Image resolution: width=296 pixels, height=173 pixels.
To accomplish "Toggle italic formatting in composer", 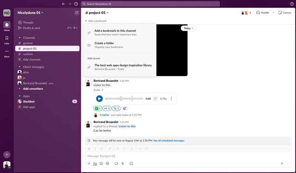I will click(95, 149).
